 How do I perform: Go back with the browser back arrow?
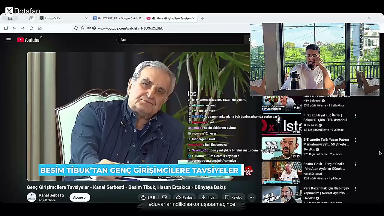click(14, 28)
